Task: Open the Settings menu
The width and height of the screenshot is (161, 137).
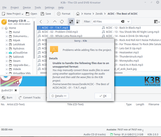Action: pyautogui.click(x=49, y=8)
